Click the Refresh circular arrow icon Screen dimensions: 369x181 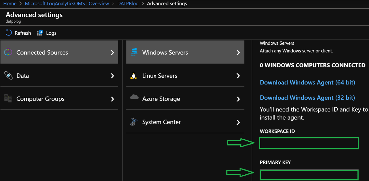tap(9, 33)
